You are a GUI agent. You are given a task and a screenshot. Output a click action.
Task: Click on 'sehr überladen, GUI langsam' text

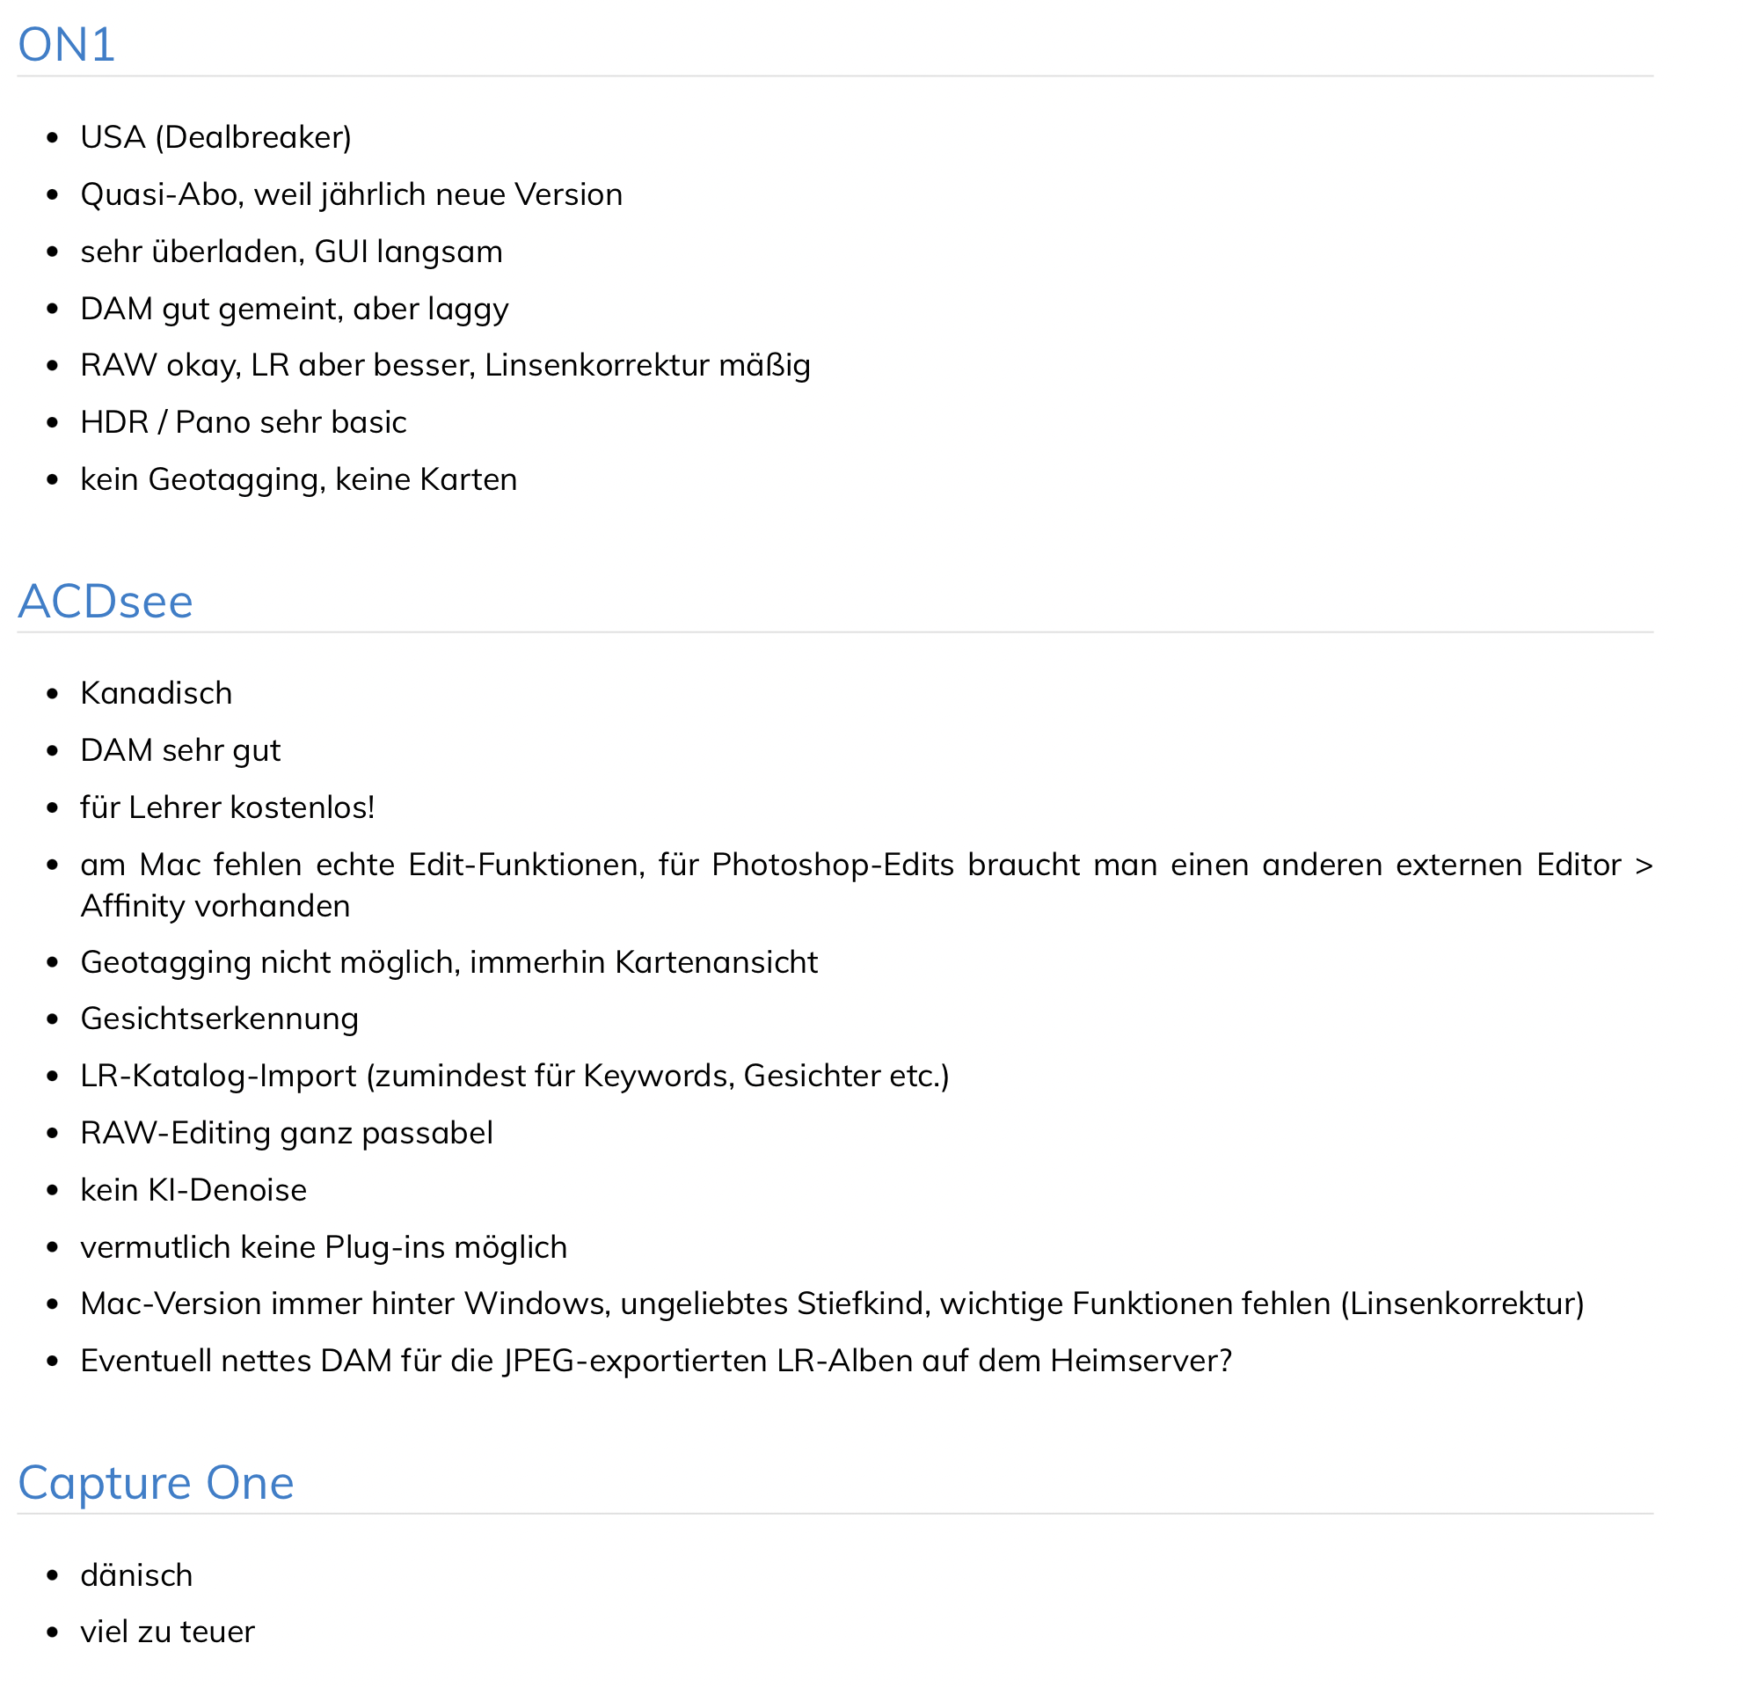(292, 251)
